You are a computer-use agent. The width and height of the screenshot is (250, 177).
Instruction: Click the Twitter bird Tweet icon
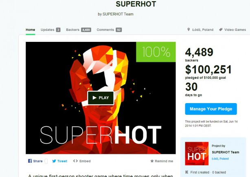pos(54,161)
